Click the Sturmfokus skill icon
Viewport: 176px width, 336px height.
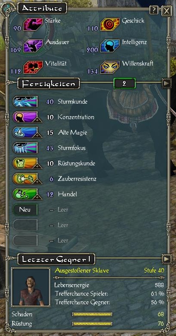(x=25, y=148)
